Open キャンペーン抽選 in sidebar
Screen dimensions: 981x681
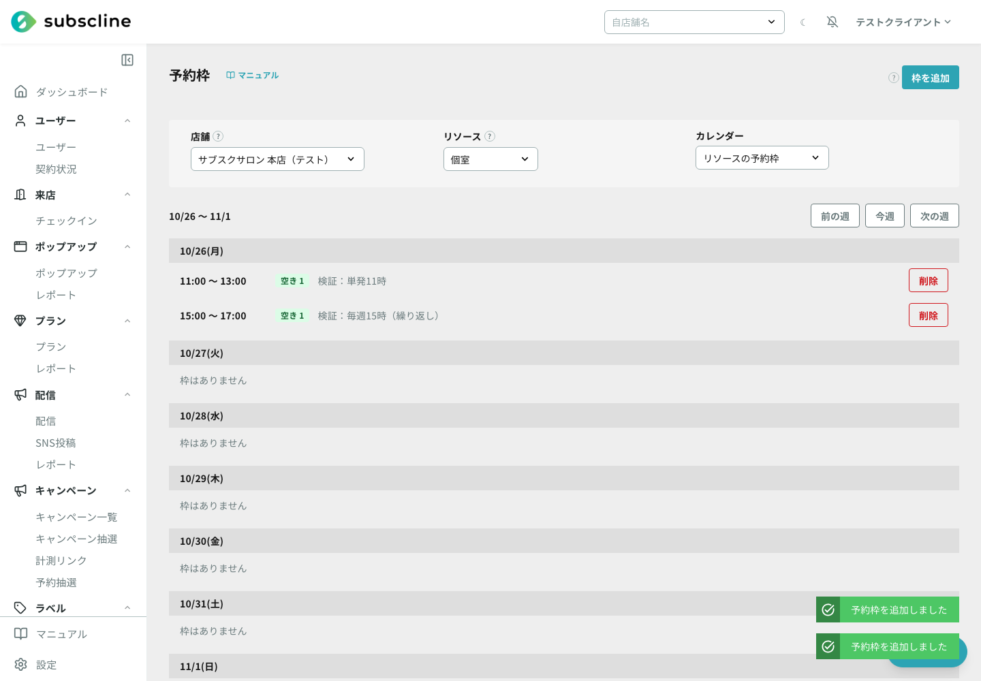click(76, 539)
